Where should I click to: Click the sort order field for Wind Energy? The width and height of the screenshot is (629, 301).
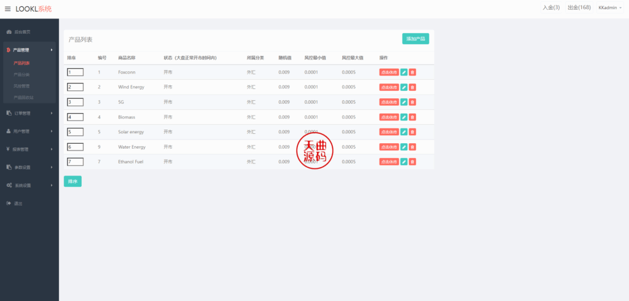pyautogui.click(x=76, y=87)
